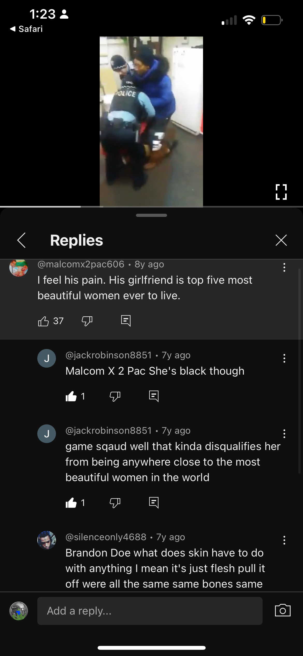Tap the fullscreen icon on the video

(x=281, y=192)
